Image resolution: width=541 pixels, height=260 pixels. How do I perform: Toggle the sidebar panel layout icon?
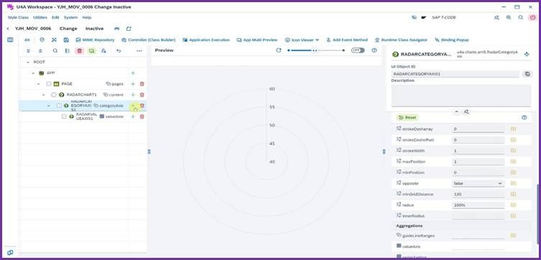point(10,40)
